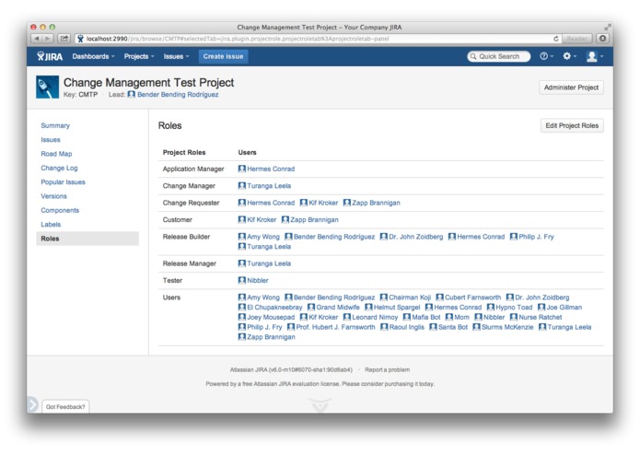Open Santa Bot user link
Viewport: 640px width, 455px height.
453,327
